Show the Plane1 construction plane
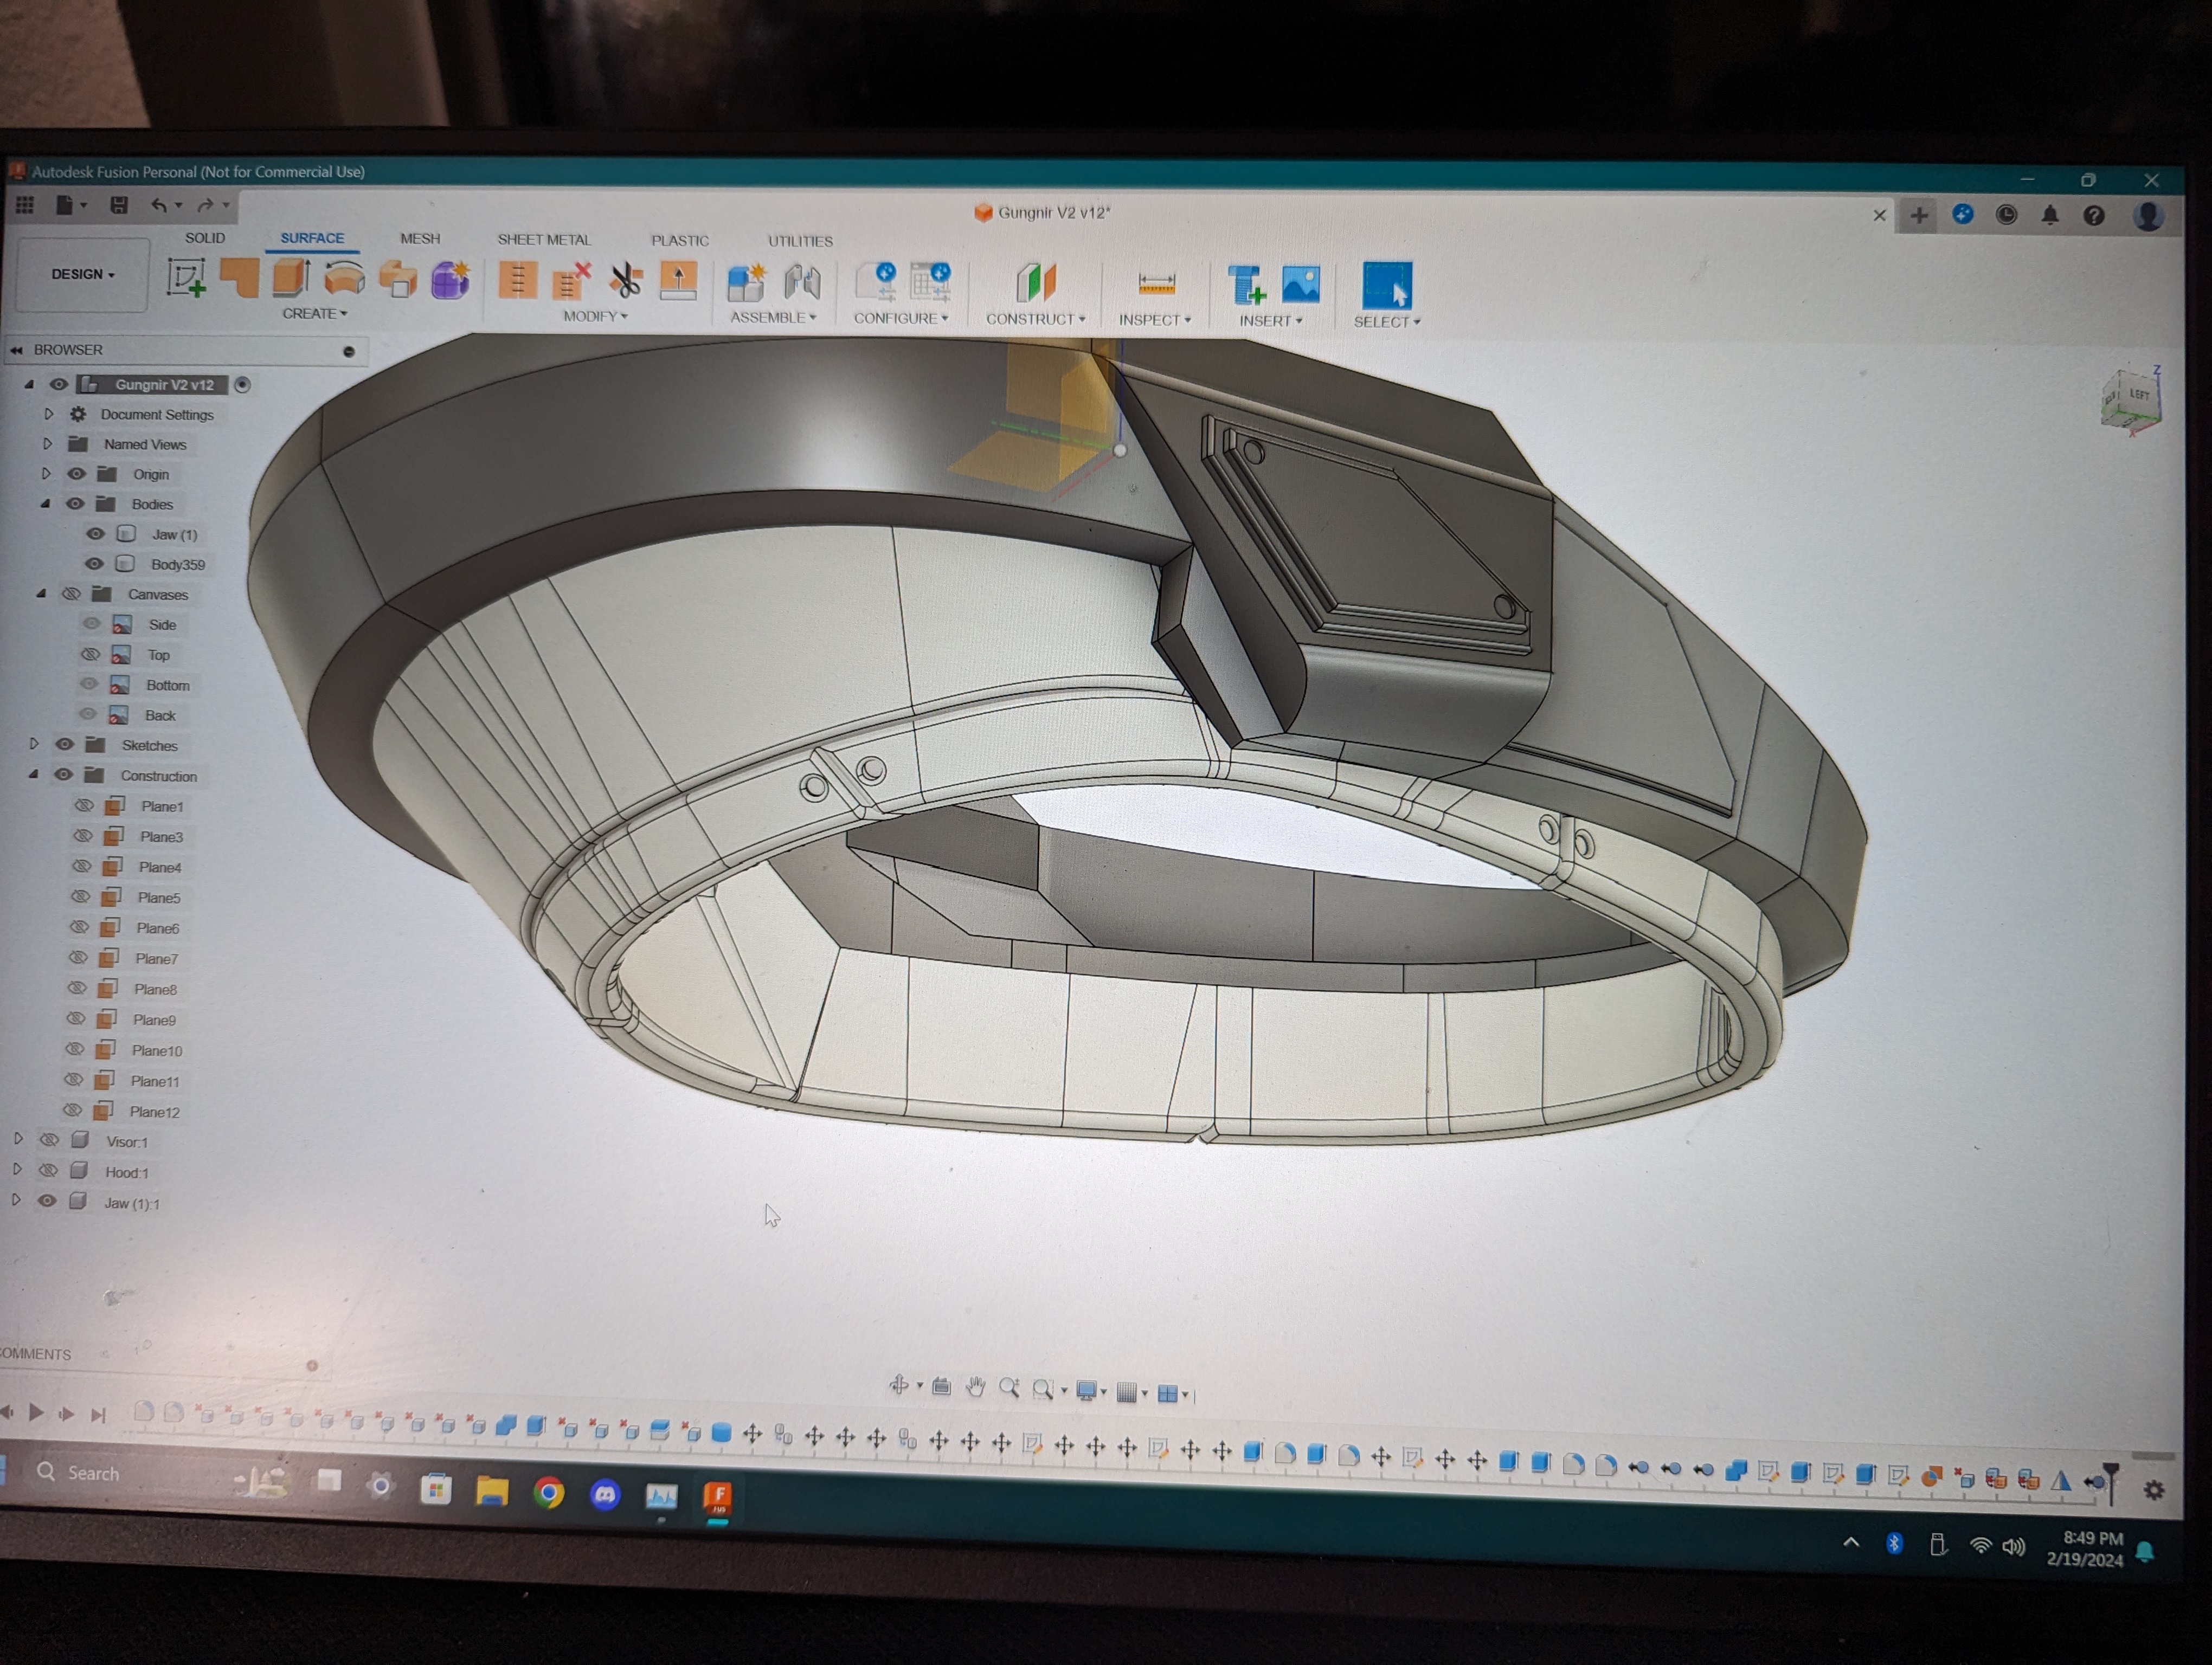Image resolution: width=2212 pixels, height=1665 pixels. [84, 805]
